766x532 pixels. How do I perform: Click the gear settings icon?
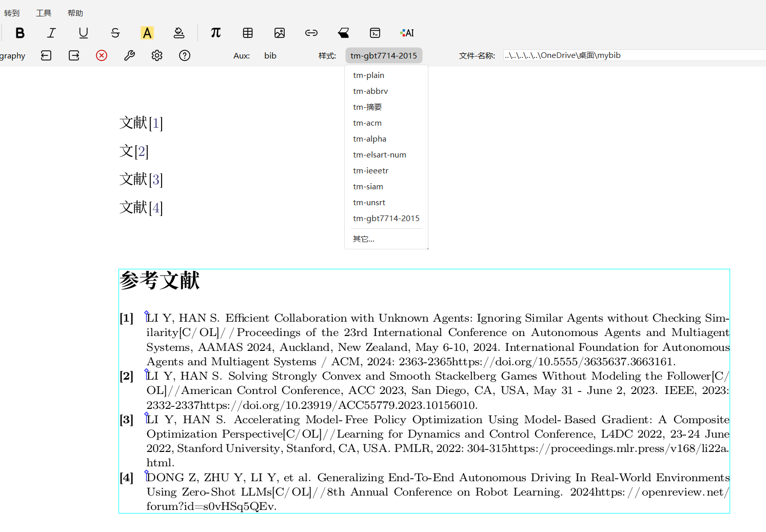coord(157,55)
